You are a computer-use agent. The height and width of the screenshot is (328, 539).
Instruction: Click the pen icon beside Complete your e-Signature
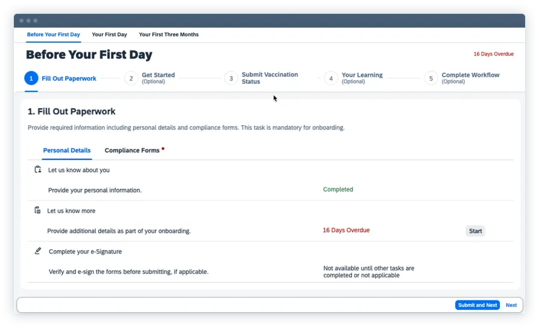tap(38, 251)
